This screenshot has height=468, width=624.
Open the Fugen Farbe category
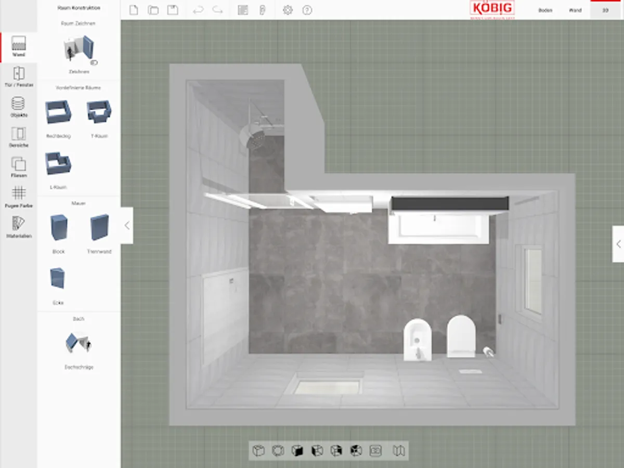pyautogui.click(x=19, y=198)
